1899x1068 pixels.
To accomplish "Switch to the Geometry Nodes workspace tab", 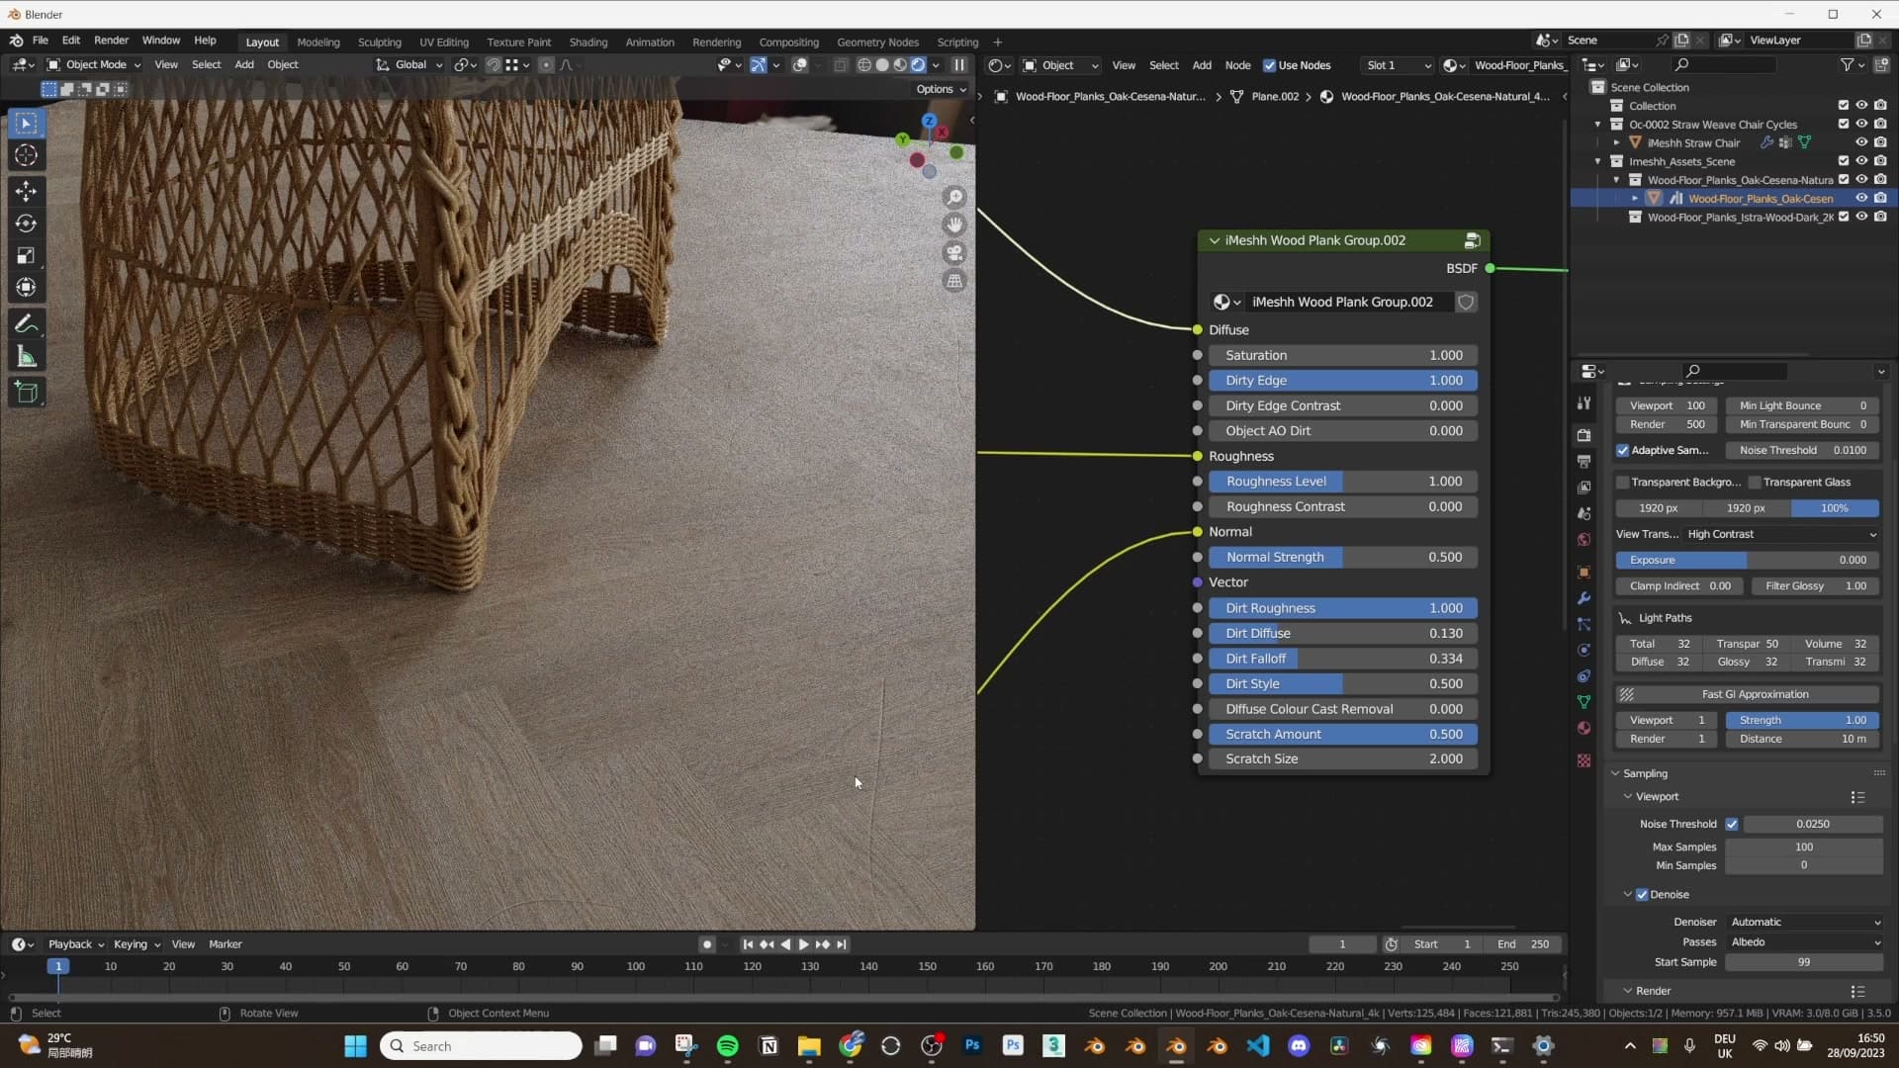I will [877, 42].
